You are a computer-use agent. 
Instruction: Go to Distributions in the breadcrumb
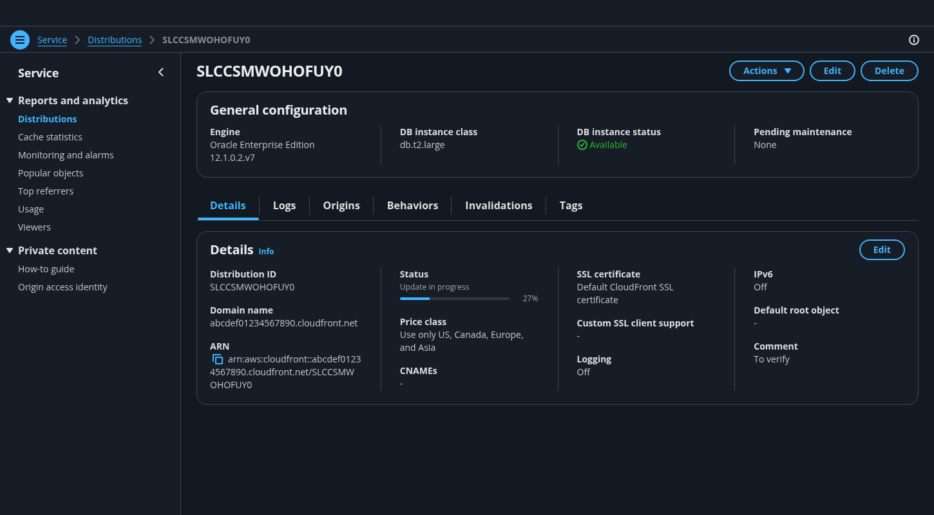pyautogui.click(x=115, y=40)
